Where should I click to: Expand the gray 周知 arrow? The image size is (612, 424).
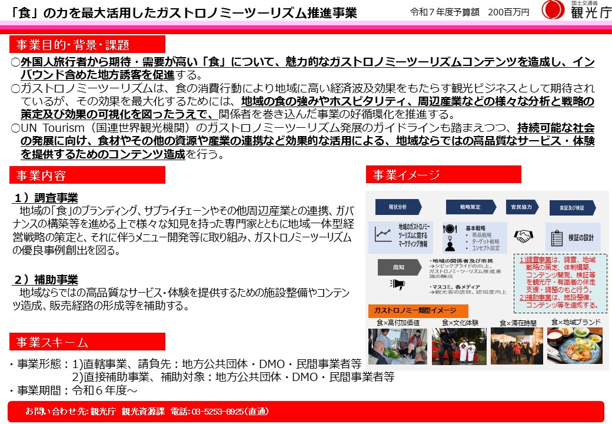click(398, 266)
